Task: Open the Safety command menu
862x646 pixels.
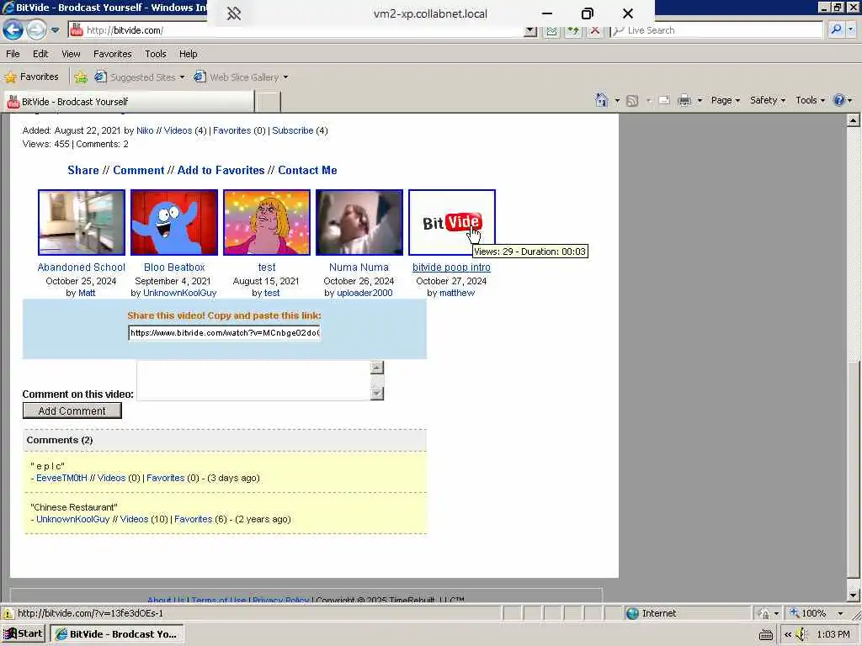Action: tap(768, 100)
